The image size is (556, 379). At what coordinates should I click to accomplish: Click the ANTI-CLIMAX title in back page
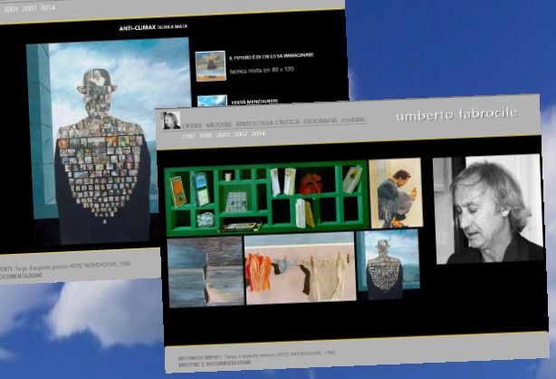point(138,28)
